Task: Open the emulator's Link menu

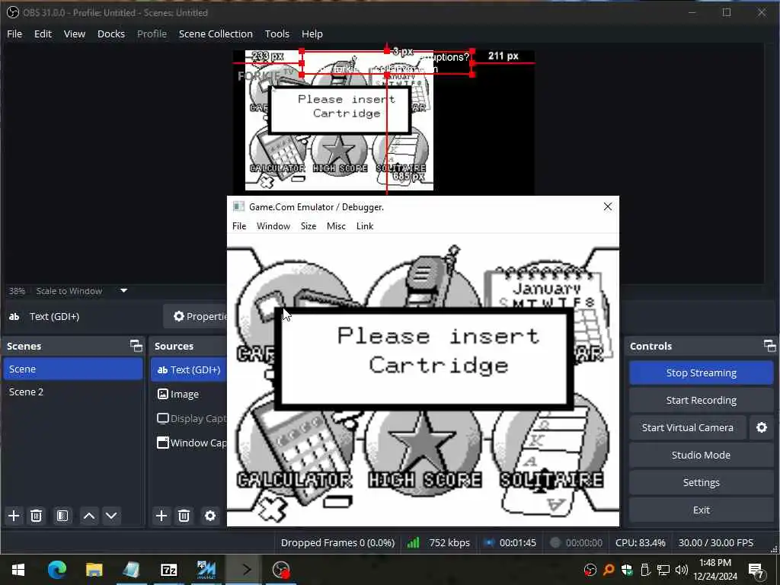Action: (365, 225)
